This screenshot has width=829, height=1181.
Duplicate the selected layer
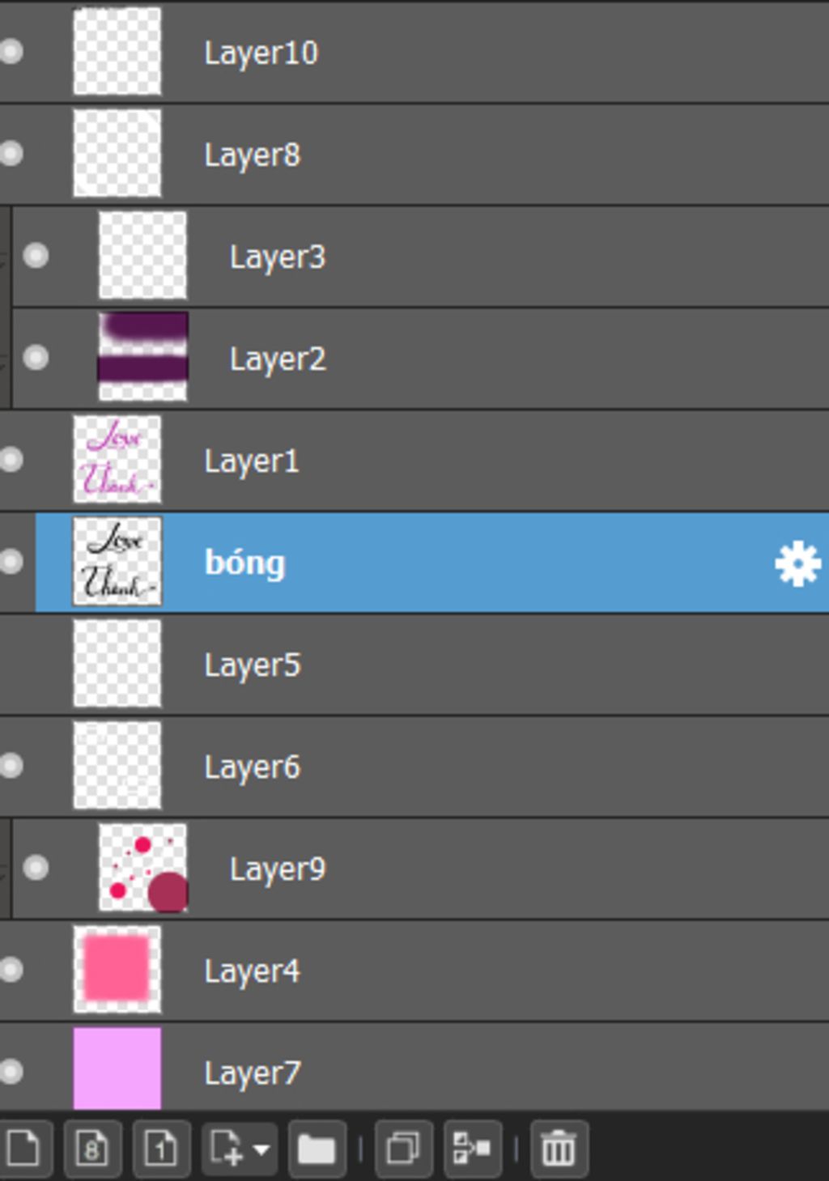pyautogui.click(x=403, y=1148)
